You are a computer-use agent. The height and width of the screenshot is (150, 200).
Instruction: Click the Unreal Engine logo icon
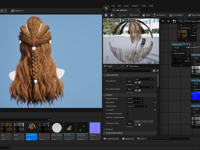pyautogui.click(x=106, y=8)
